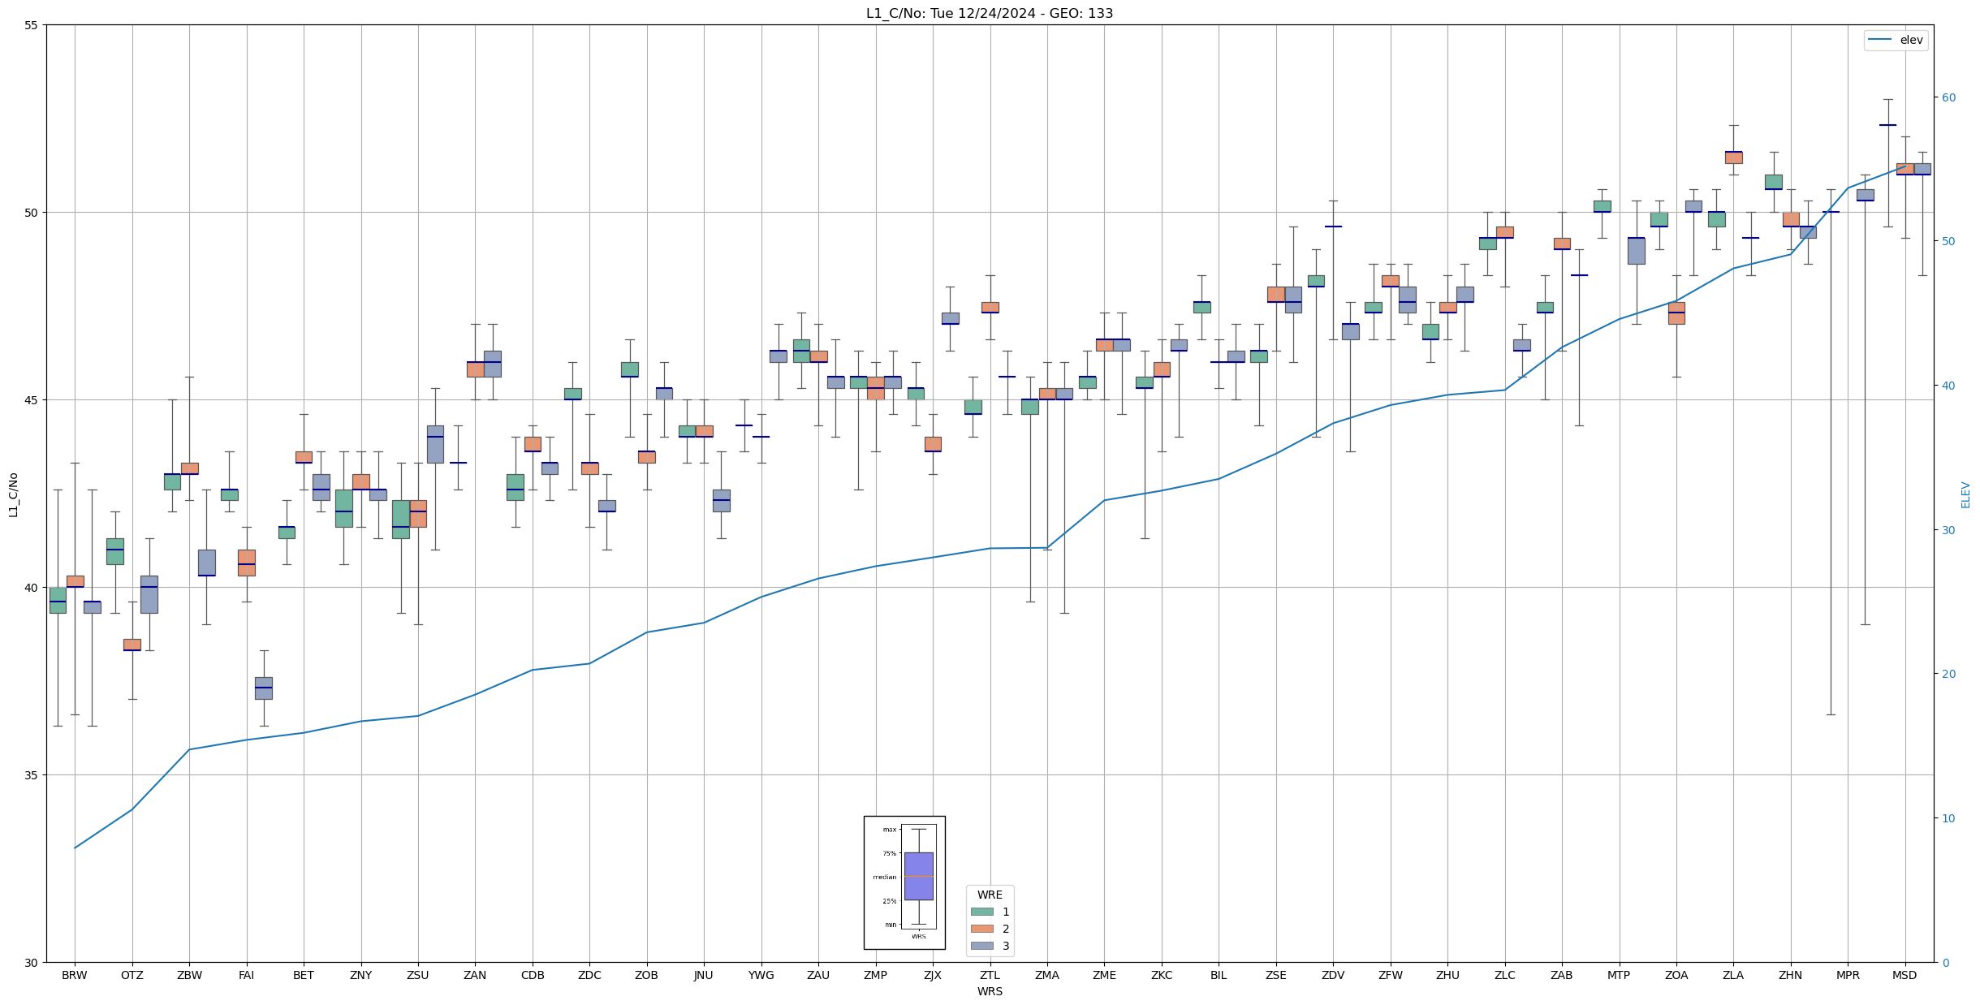Click the WRE legend title
Image resolution: width=1980 pixels, height=1005 pixels.
[x=990, y=895]
